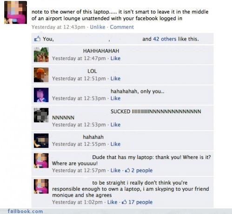232x214 pixels.
Task: Like the 'hahahahah, only you..' comment
Action: coord(115,98)
